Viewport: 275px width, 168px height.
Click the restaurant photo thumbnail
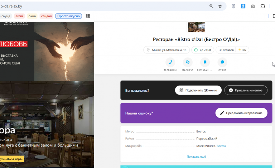196,27
